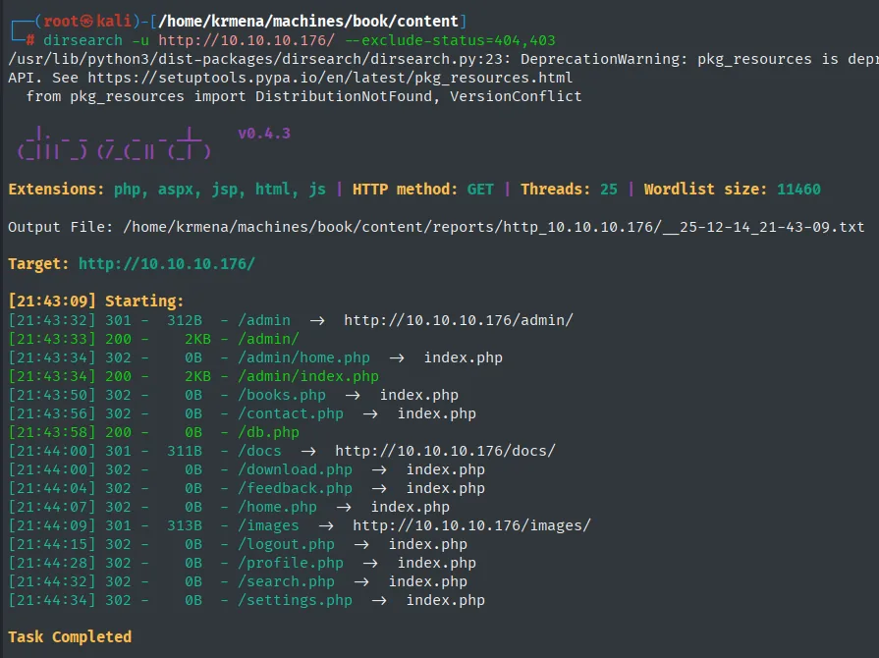Select the prompt path /home/krmena/machines/book/content
Viewport: 879px width, 658px height.
pyautogui.click(x=308, y=22)
